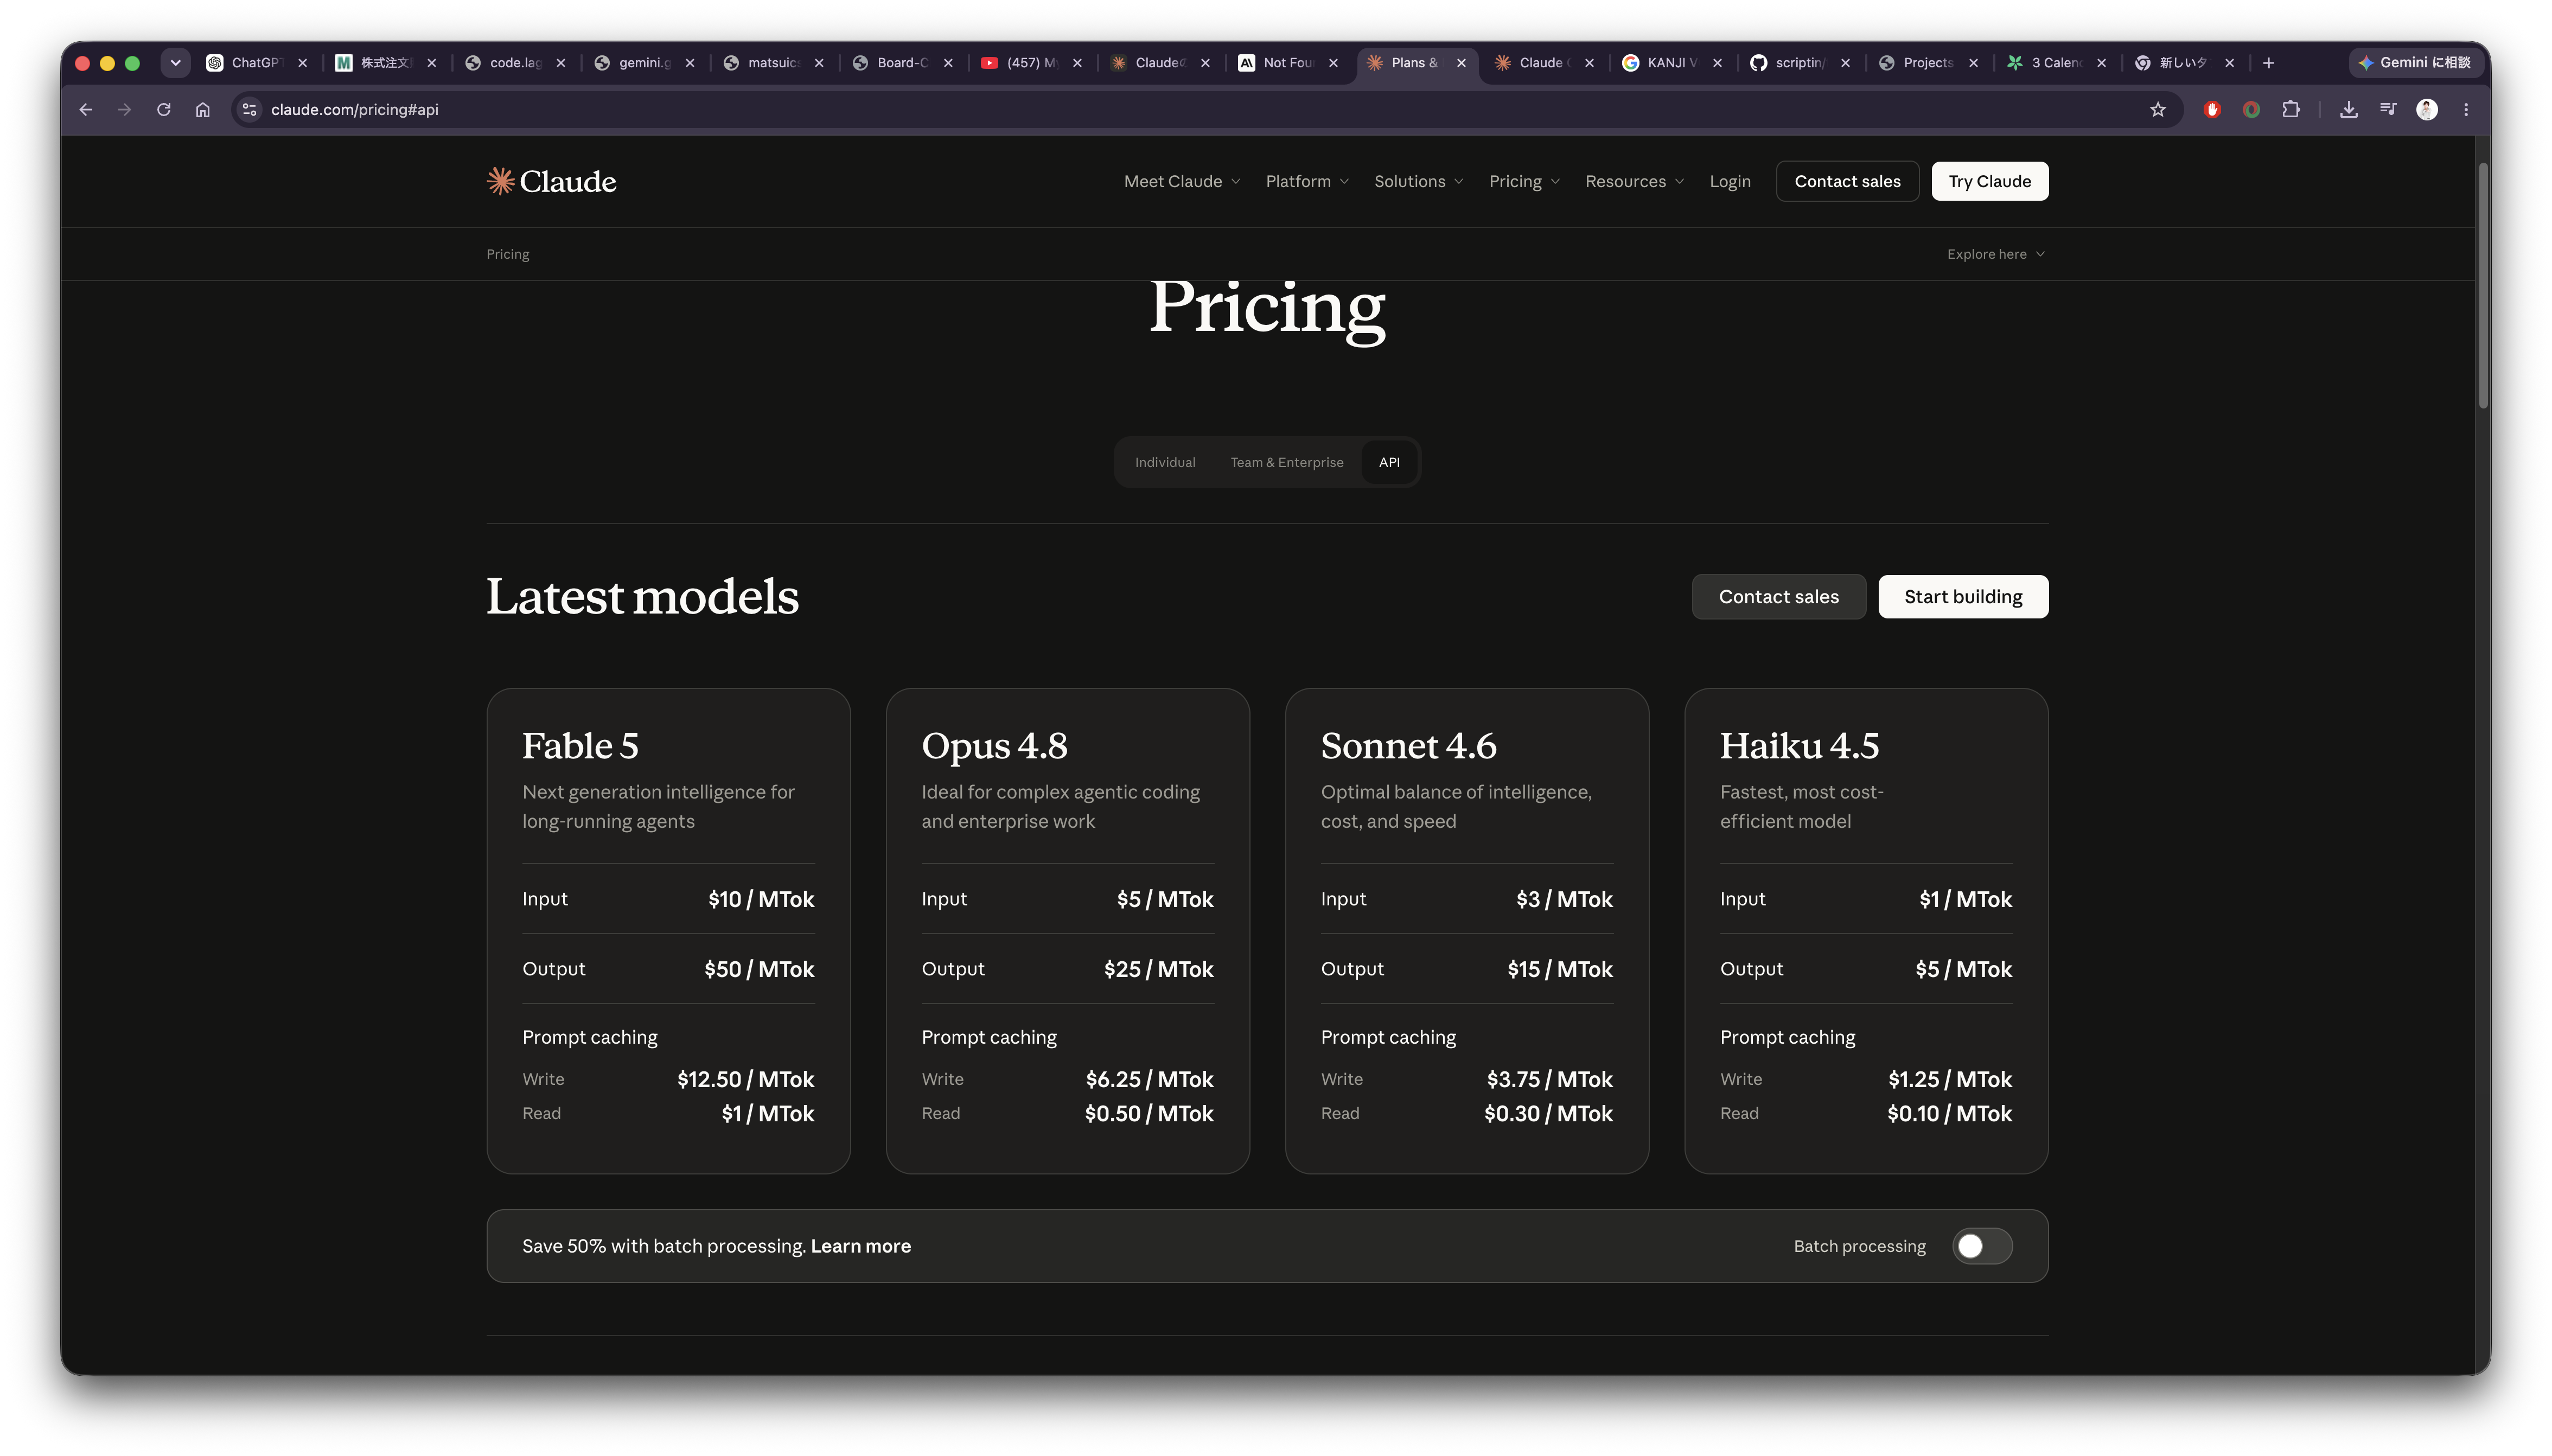Image resolution: width=2552 pixels, height=1456 pixels.
Task: Follow the Learn more batch processing link
Action: [x=860, y=1246]
